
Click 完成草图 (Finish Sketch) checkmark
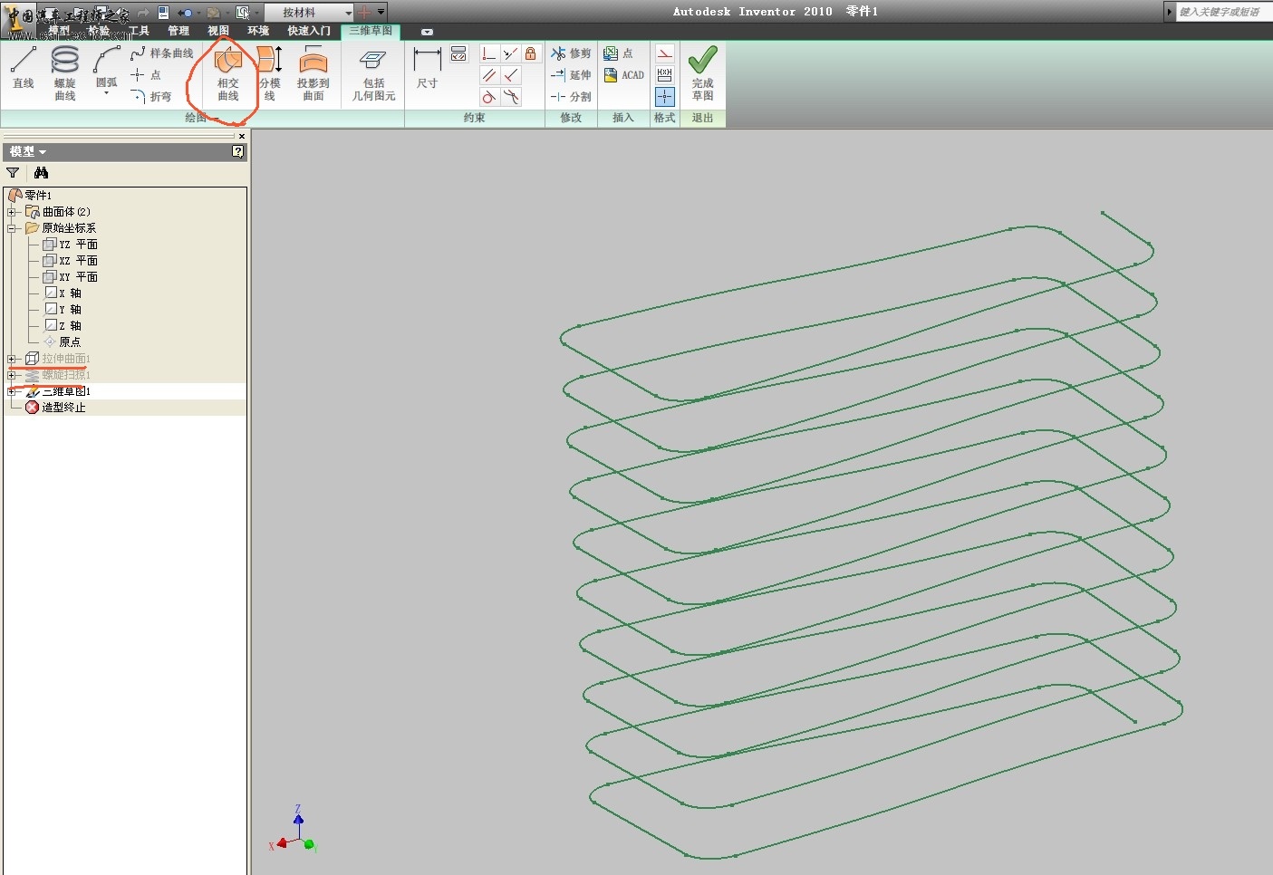pyautogui.click(x=702, y=72)
